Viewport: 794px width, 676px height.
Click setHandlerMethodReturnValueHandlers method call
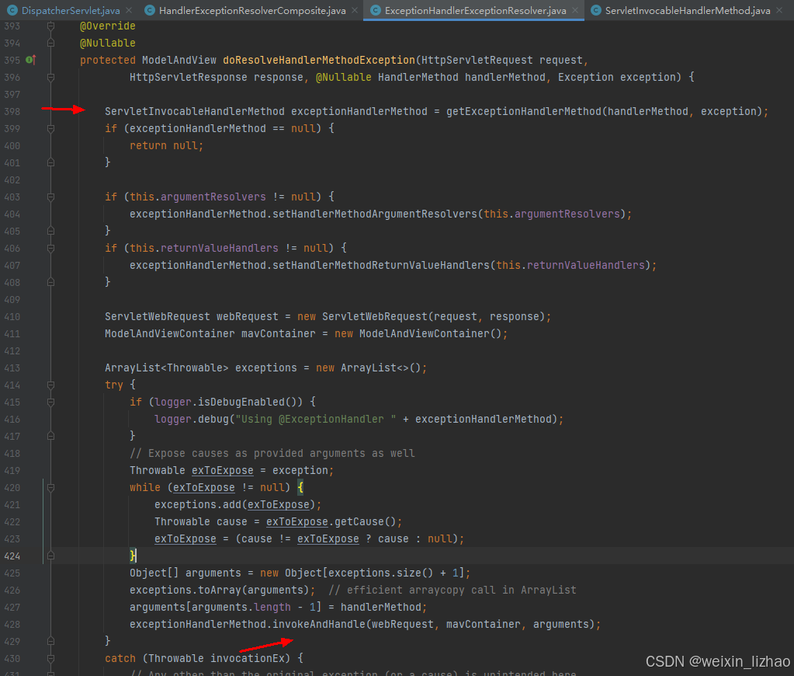click(381, 265)
